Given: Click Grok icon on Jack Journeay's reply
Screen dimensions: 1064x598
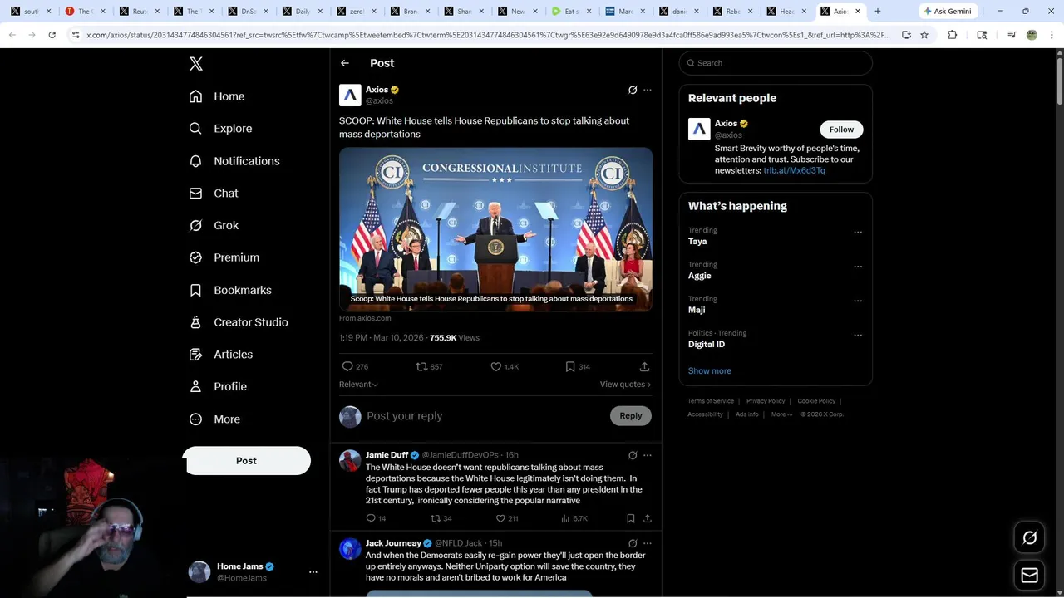Looking at the screenshot, I should coord(633,543).
